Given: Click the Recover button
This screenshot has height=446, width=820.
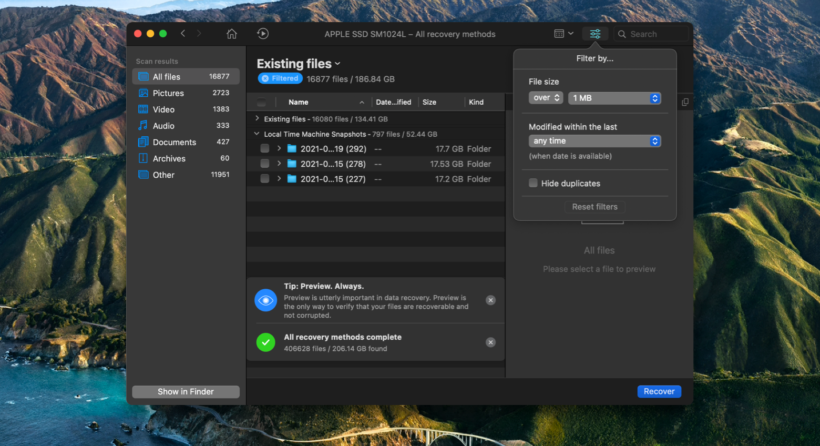Looking at the screenshot, I should coord(659,391).
